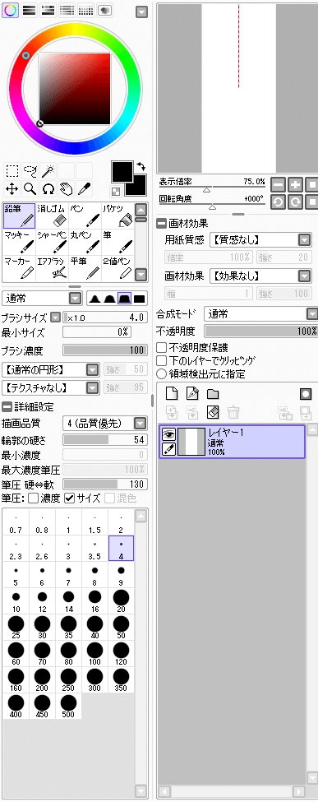
Task: Add a layer mask icon
Action: [306, 394]
